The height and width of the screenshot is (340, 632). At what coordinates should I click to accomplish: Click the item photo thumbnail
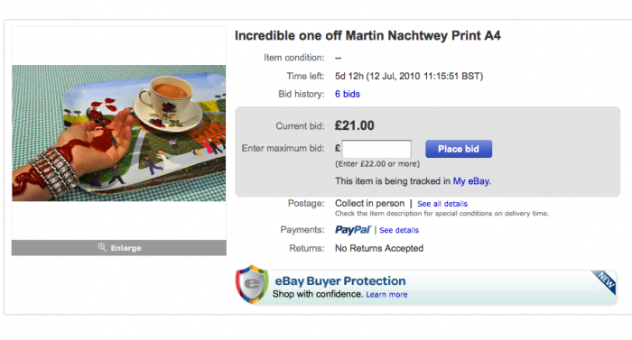[x=119, y=133]
